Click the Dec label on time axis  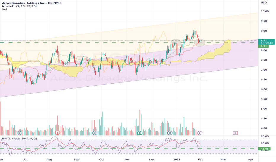[152, 160]
